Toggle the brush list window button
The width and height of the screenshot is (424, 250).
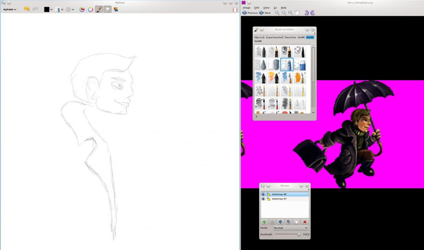coord(99,10)
